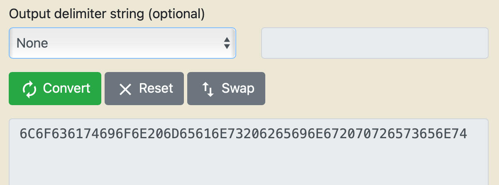Place cursor before the first hex character 6C
Viewport: 499px width, 185px height.
pos(20,134)
